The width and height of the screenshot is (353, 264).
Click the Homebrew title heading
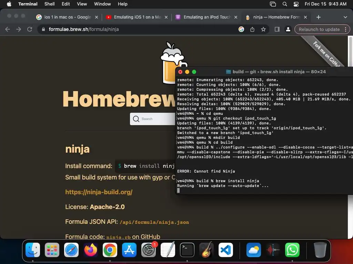point(119,99)
